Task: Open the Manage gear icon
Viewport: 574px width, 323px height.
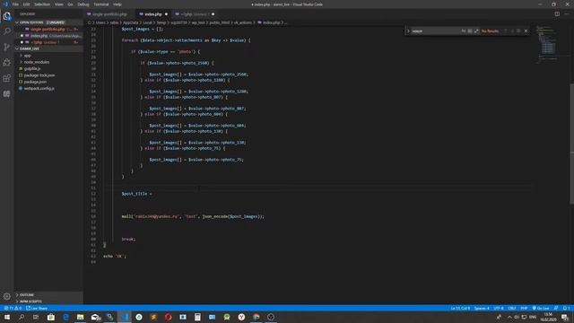Action: (7, 296)
